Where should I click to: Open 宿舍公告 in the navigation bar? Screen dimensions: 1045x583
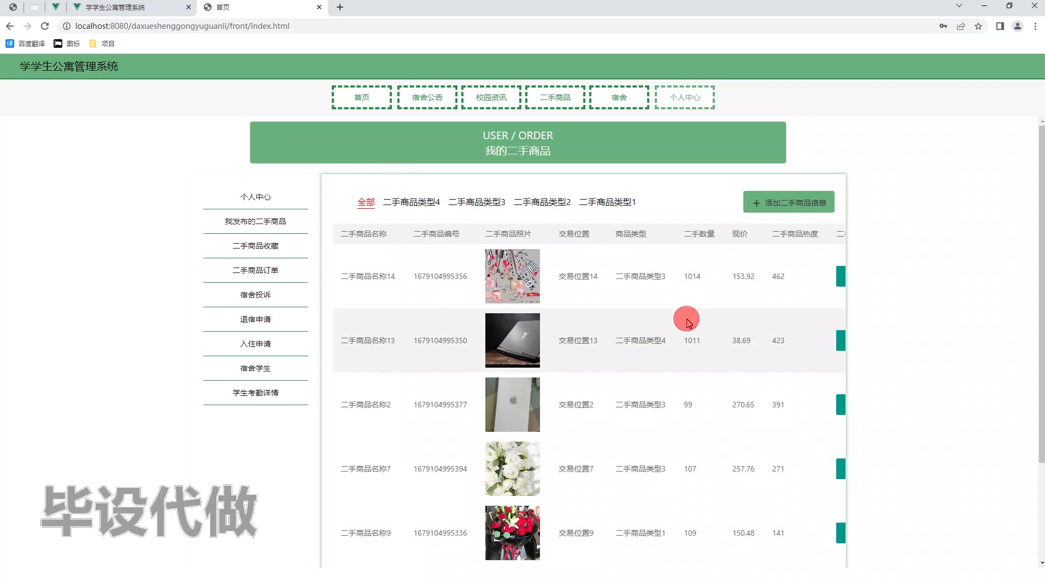coord(427,97)
